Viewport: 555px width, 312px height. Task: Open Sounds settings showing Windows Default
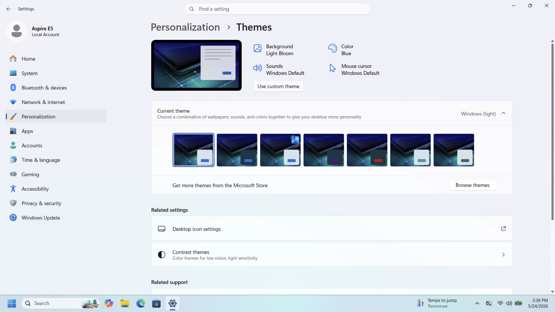click(279, 70)
